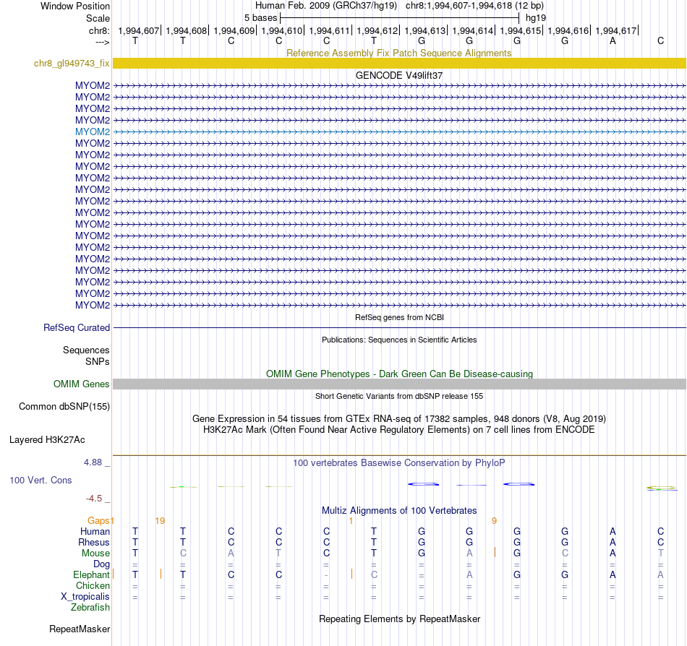The height and width of the screenshot is (646, 687).
Task: Click the RepeatMasker track label
Action: point(80,629)
